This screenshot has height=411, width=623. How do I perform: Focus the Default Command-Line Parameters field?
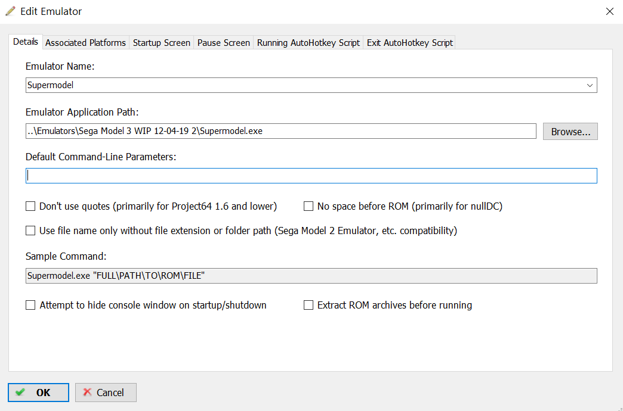311,176
